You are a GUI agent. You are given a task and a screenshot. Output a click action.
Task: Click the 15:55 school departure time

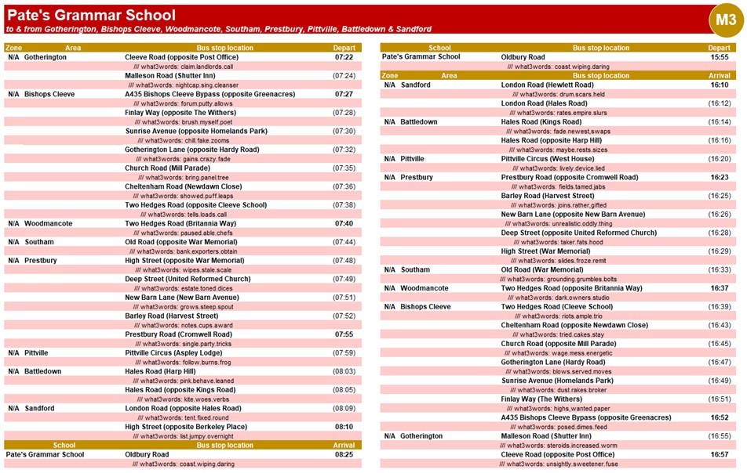720,57
